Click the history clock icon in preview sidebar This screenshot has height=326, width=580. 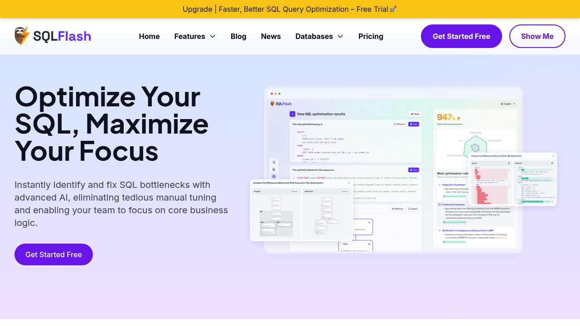274,176
